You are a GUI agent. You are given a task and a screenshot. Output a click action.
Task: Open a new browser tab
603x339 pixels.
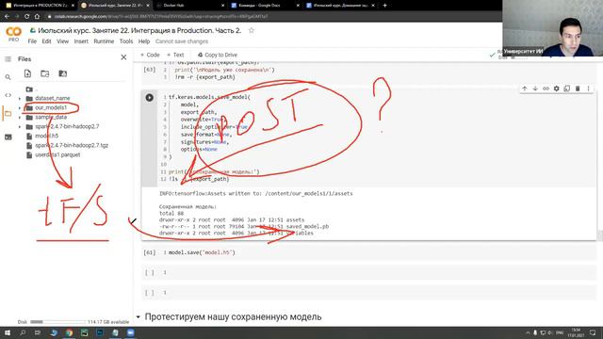pos(384,6)
